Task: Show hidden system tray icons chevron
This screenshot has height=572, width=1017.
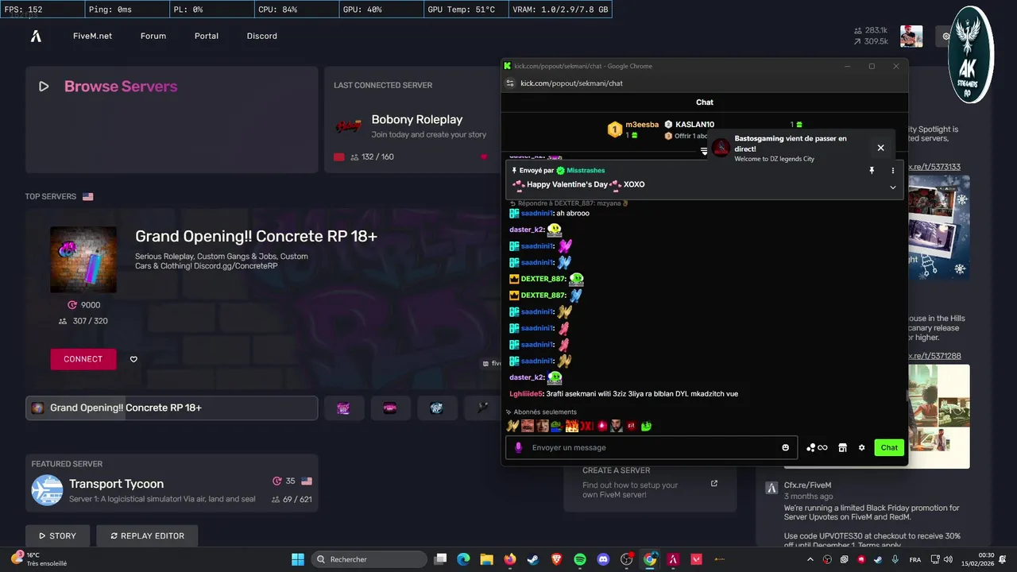Action: click(812, 559)
